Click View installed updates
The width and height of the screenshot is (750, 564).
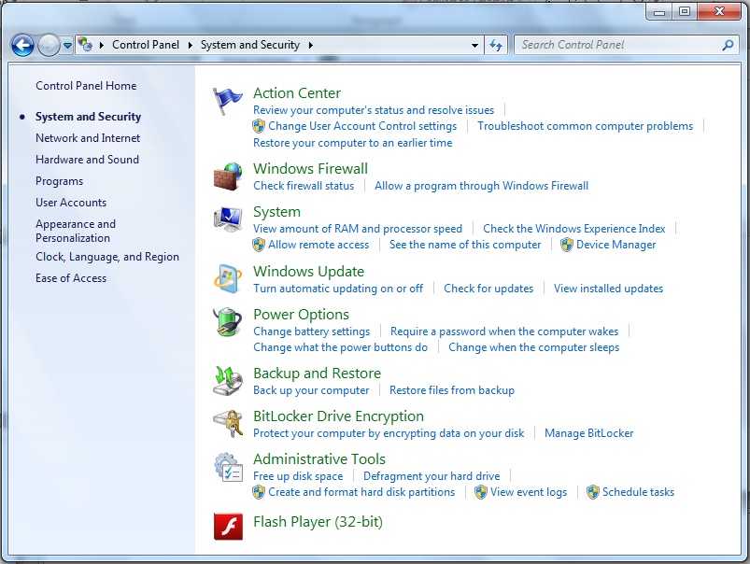click(x=608, y=289)
